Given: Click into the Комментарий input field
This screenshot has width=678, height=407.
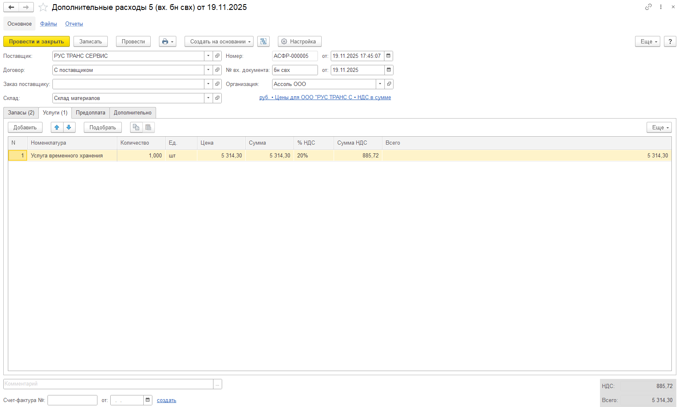Looking at the screenshot, I should pyautogui.click(x=108, y=384).
